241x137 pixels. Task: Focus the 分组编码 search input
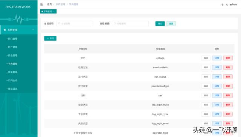130,23
